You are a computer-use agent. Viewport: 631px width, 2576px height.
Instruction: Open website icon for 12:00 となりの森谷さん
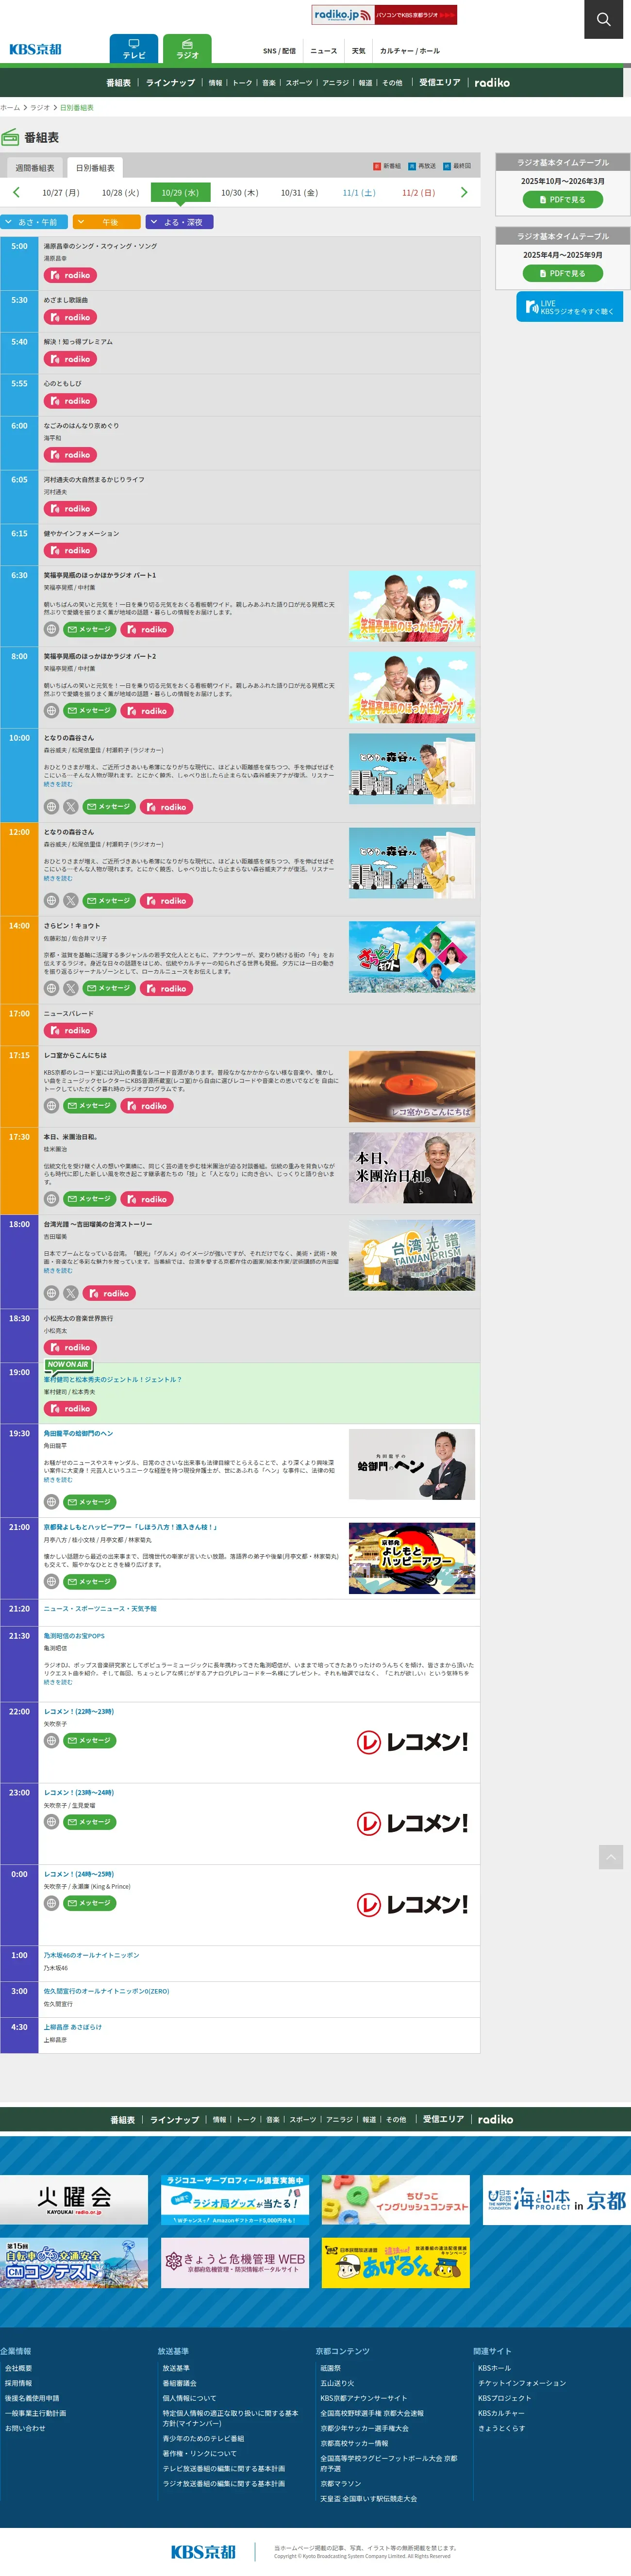51,901
